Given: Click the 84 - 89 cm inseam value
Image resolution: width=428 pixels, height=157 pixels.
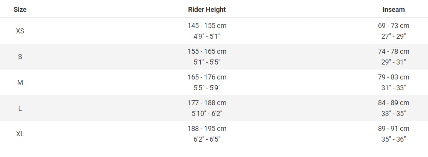Looking at the screenshot, I should click(393, 103).
